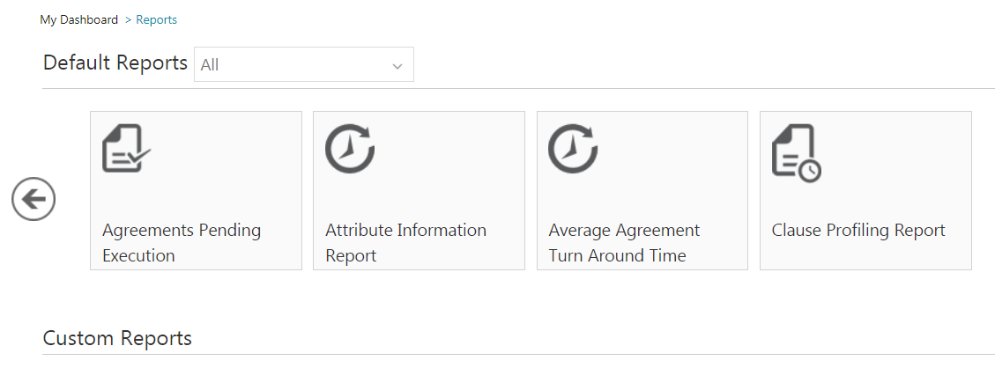Go back to My Dashboard breadcrumb
Image resolution: width=995 pixels, height=368 pixels.
78,19
